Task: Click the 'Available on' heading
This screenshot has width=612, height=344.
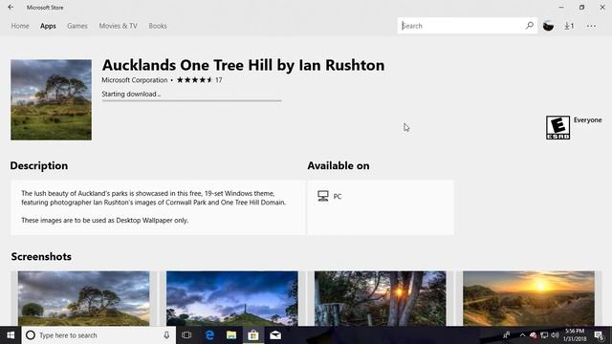Action: (339, 165)
